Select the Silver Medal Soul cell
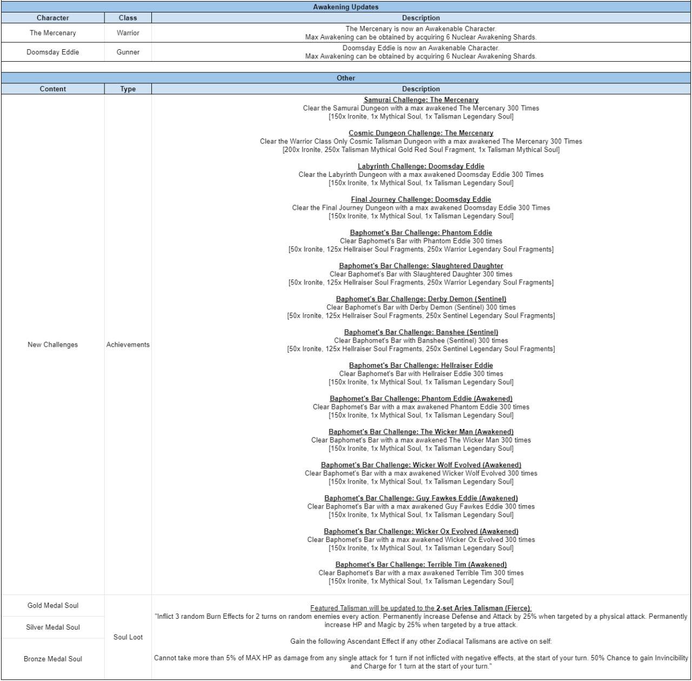Viewport: 692px width, 681px height. (x=52, y=627)
